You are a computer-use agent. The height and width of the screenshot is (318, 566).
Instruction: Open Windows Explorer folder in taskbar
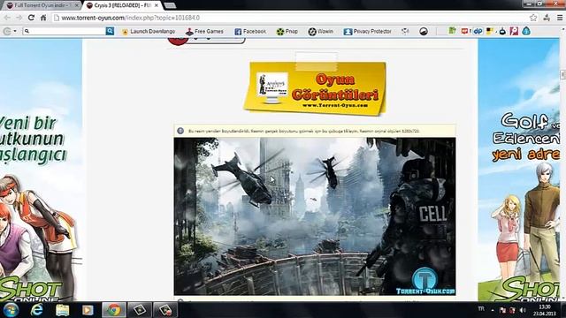(62, 310)
